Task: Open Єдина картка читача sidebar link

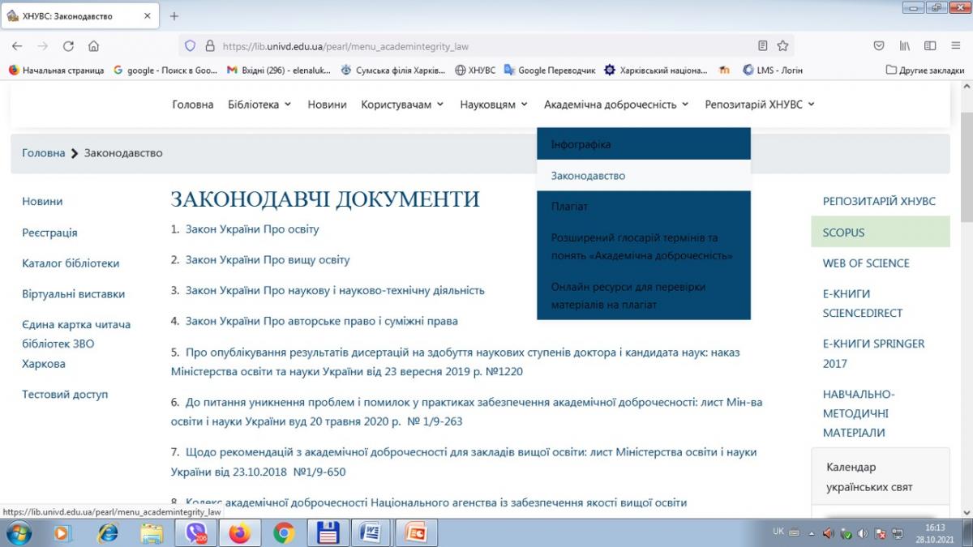Action: [x=76, y=344]
